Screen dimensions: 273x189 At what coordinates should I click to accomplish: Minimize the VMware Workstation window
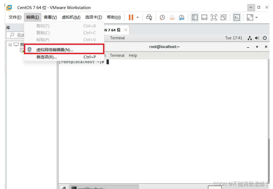pos(251,7)
